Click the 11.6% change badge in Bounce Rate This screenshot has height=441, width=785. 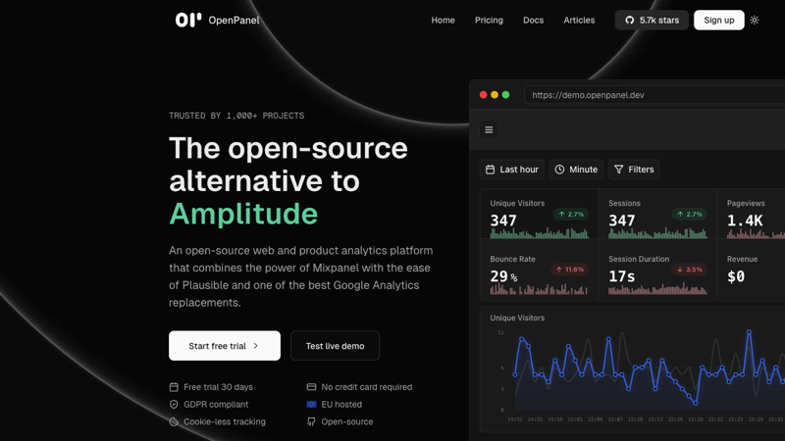[570, 269]
